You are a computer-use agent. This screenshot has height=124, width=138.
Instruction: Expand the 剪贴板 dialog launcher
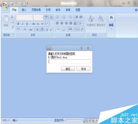pyautogui.click(x=13, y=34)
